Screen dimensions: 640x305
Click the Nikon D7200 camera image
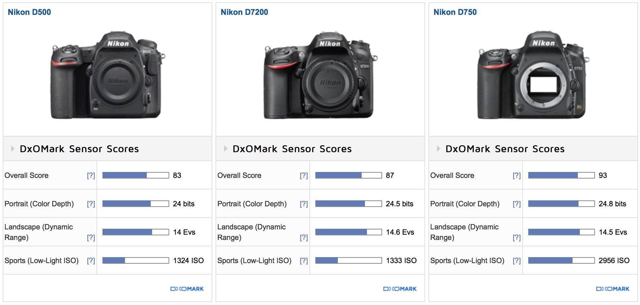[320, 75]
